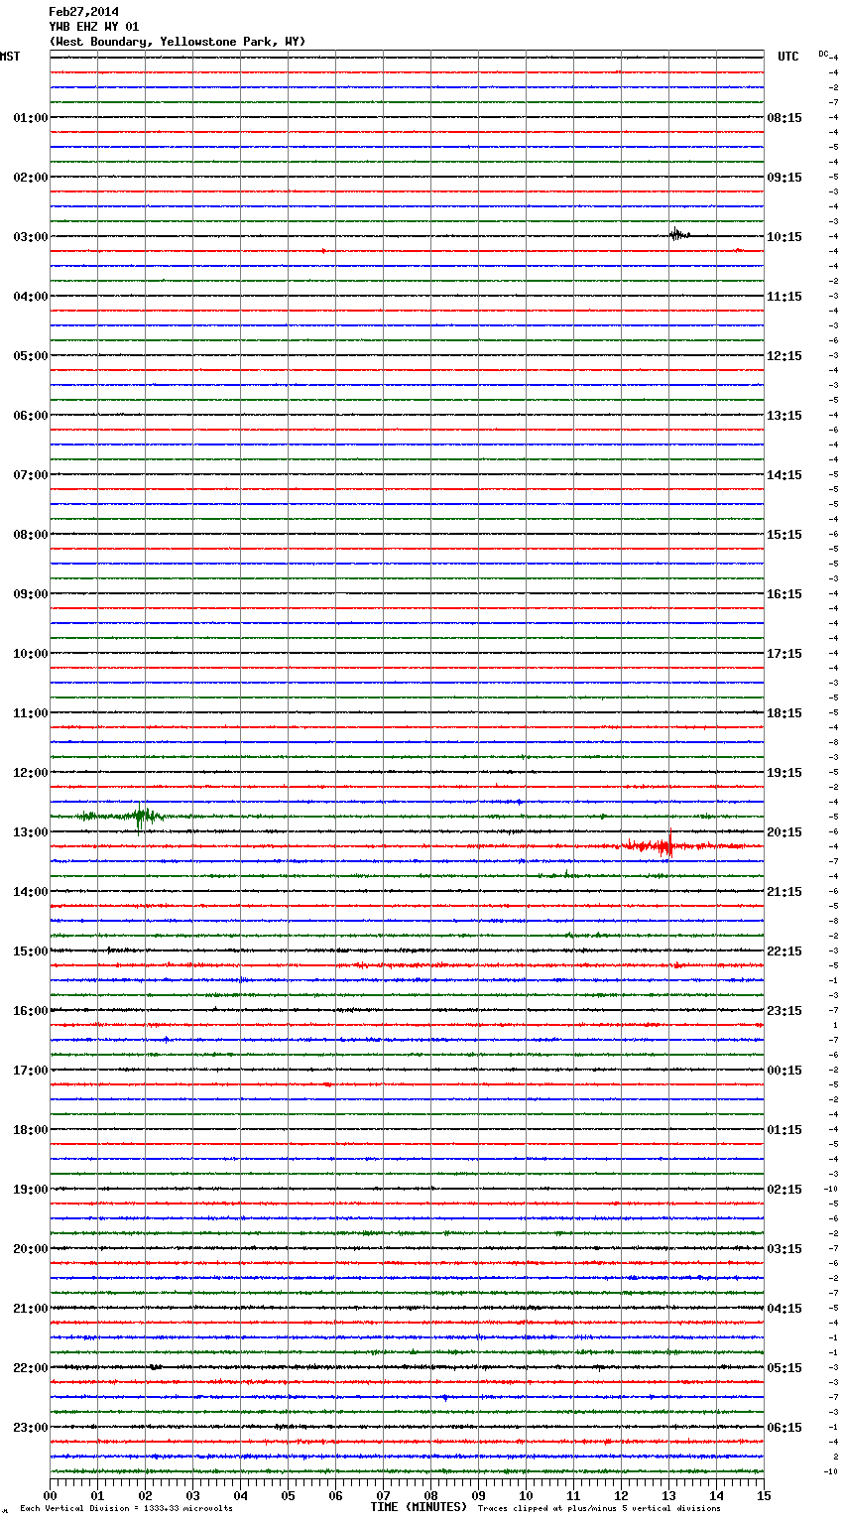Click the "13:00" MST time label
843x1522 pixels.
pyautogui.click(x=31, y=832)
